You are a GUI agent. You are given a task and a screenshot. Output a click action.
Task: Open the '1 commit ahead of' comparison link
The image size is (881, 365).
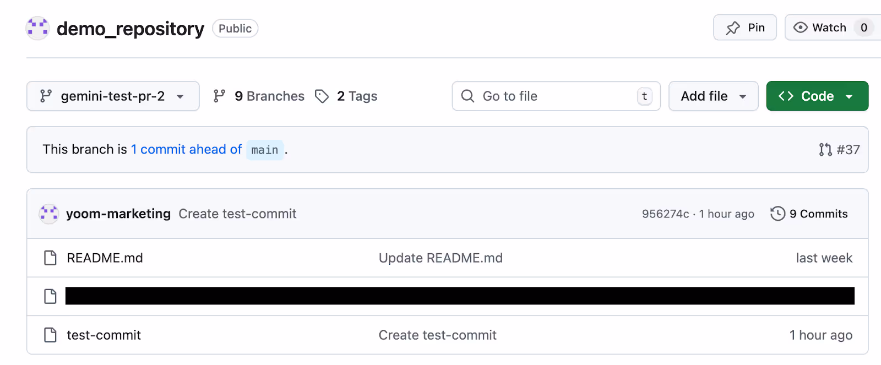point(186,149)
